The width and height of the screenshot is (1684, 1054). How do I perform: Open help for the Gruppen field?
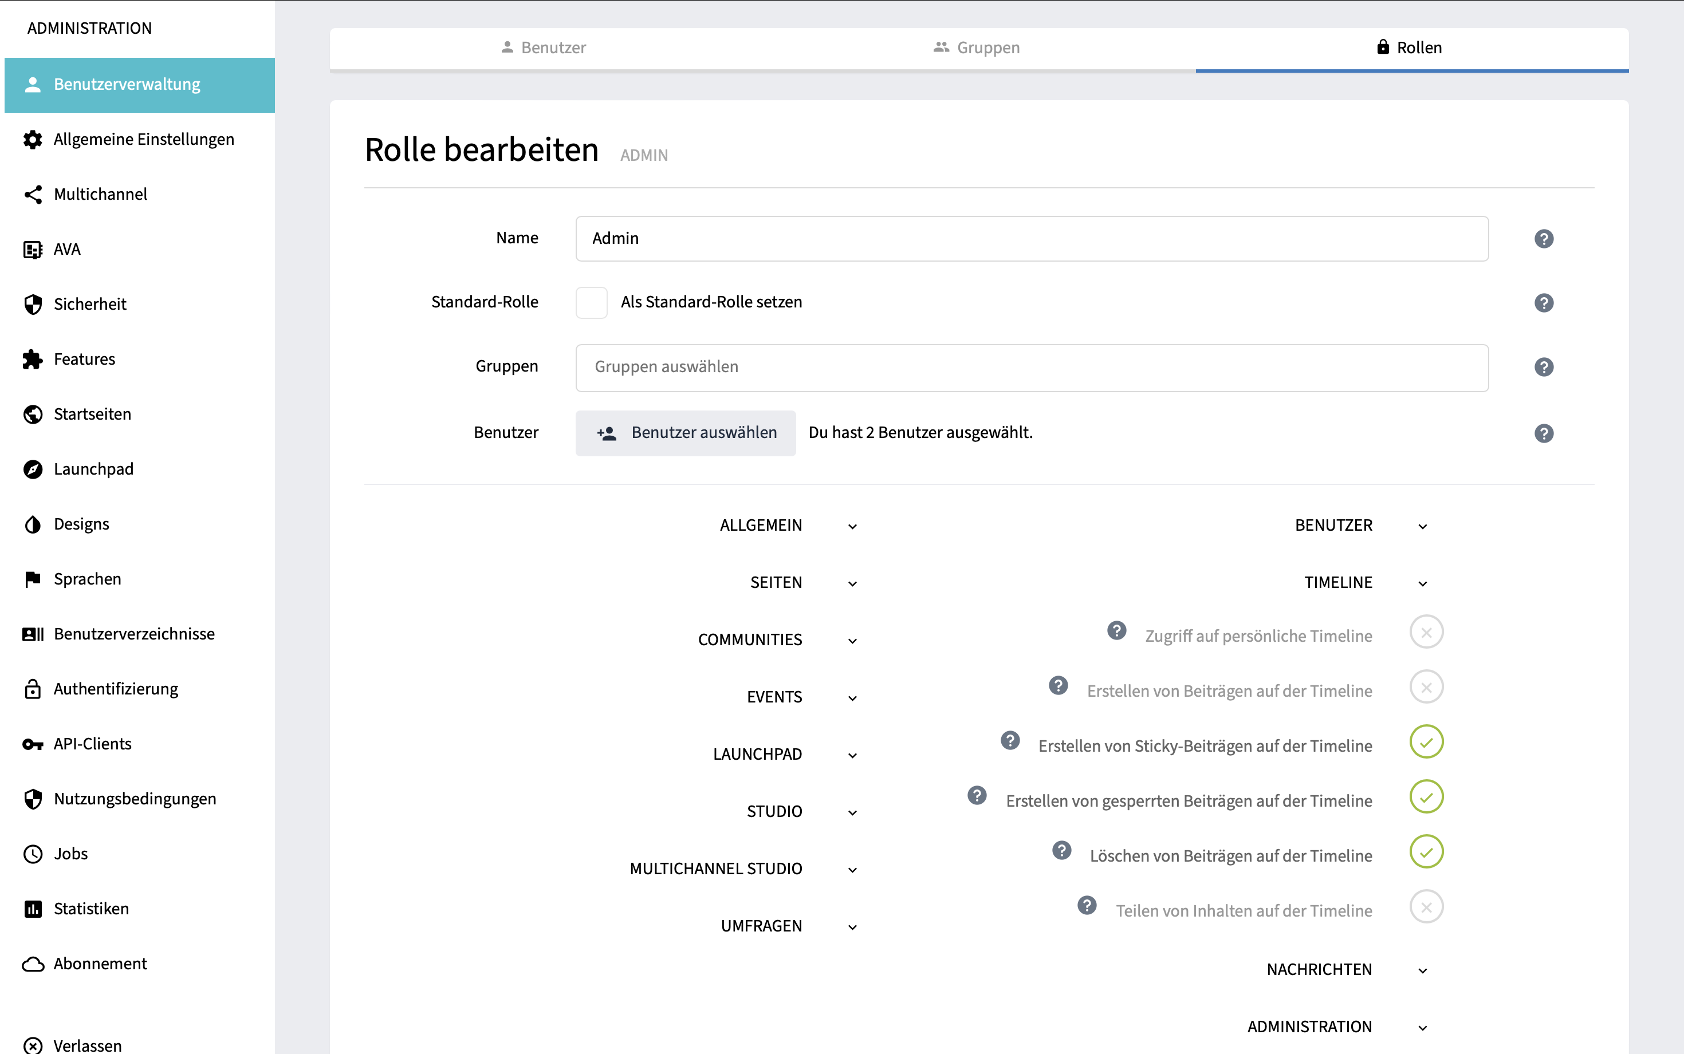pos(1544,368)
